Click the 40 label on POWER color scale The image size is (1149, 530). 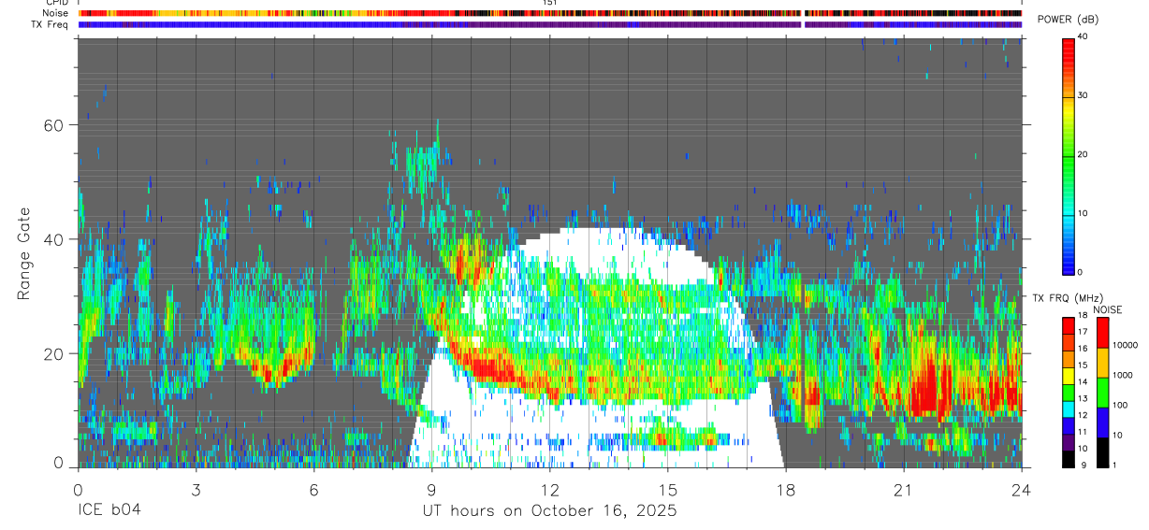coord(1083,37)
